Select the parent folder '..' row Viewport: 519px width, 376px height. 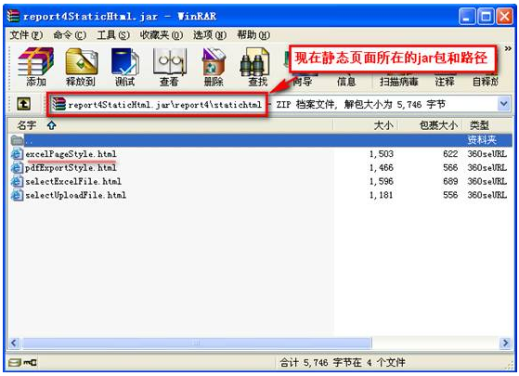pos(261,140)
